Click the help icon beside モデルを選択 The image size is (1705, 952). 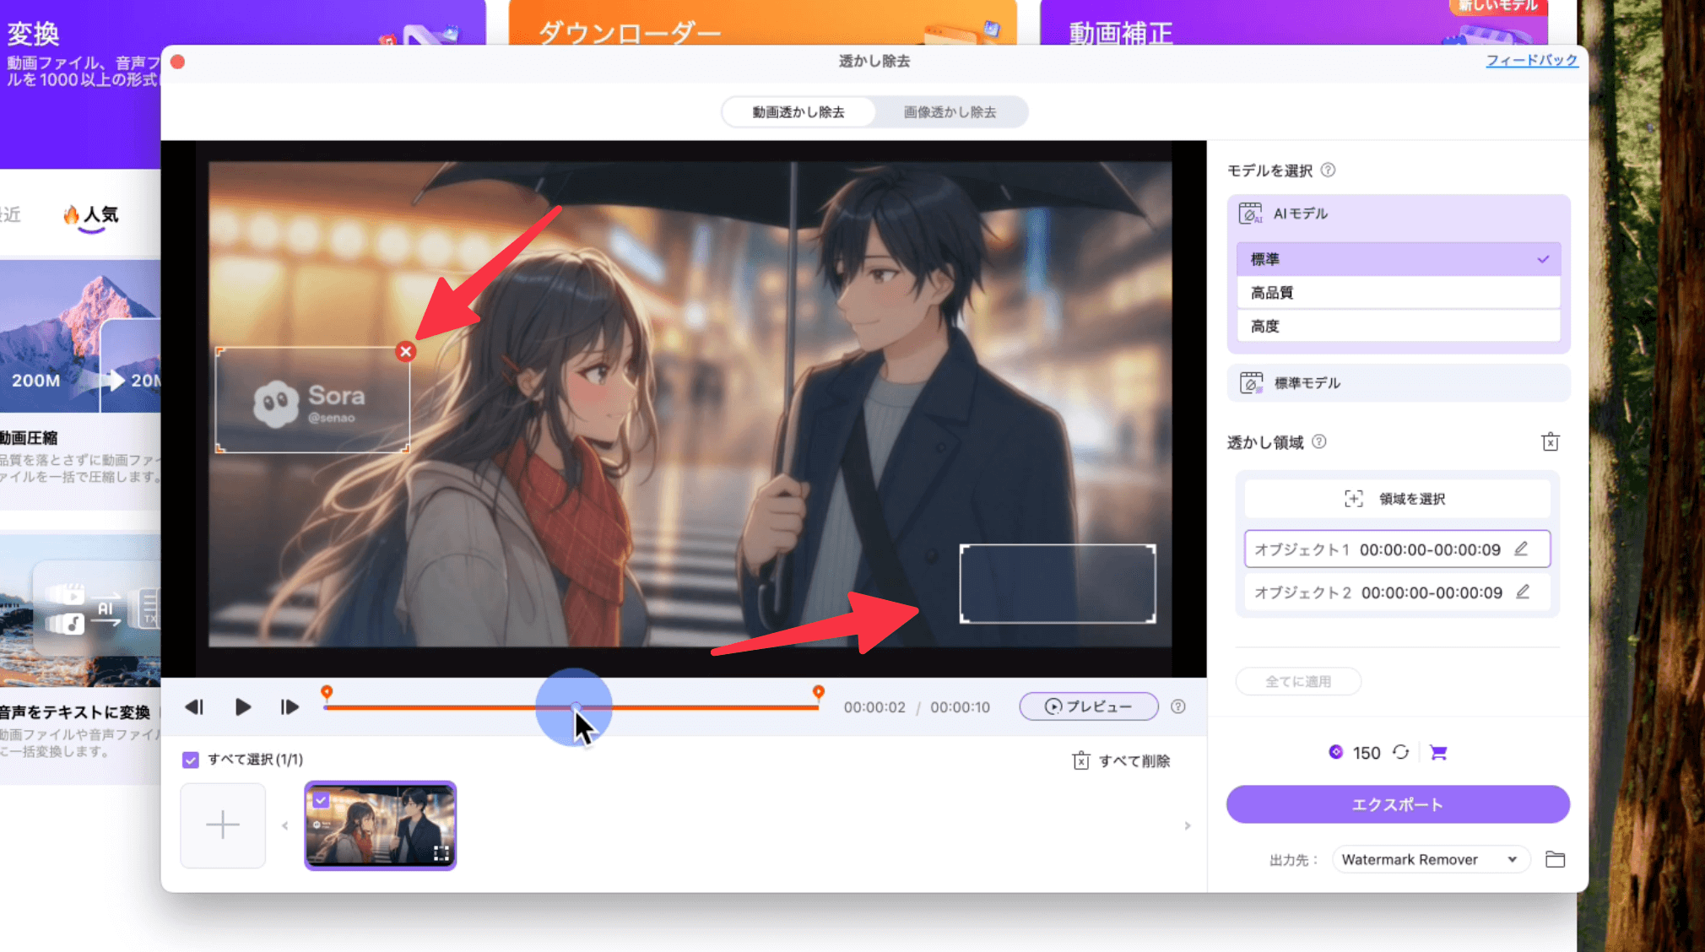tap(1329, 170)
